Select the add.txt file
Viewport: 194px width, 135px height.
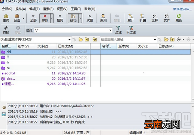45,73
